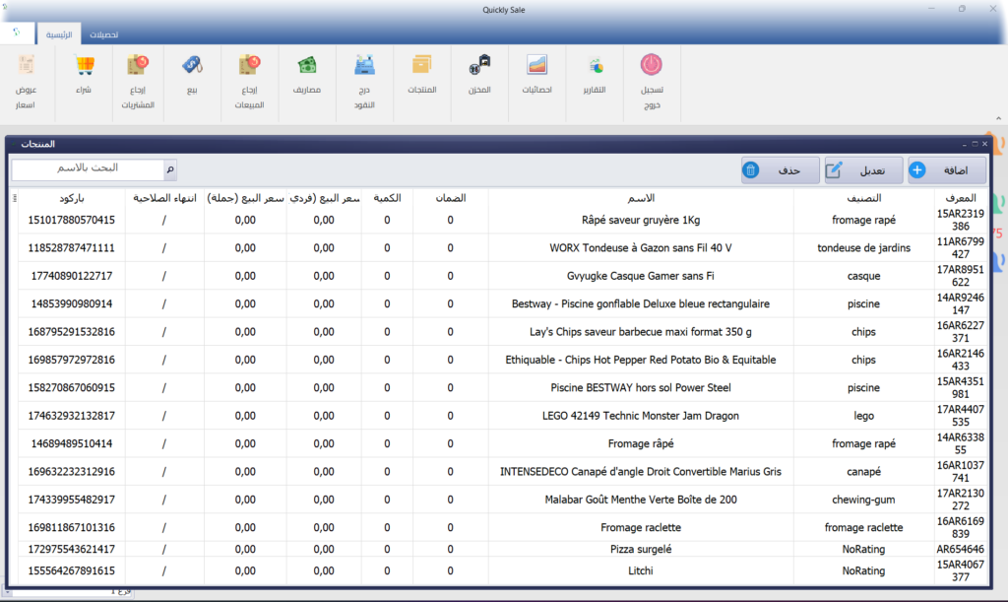Open sales returns (إرجاع المبيعات) icon
Screen dimensions: 1008x602
[249, 66]
